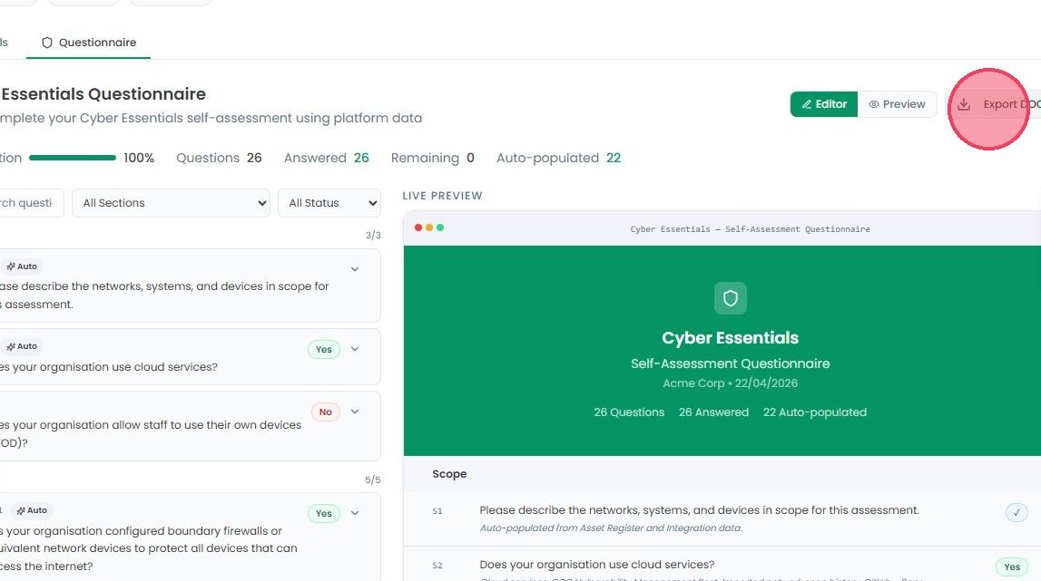Viewport: 1041px width, 581px height.
Task: Click the Auto tag on scope description question
Action: coord(22,266)
